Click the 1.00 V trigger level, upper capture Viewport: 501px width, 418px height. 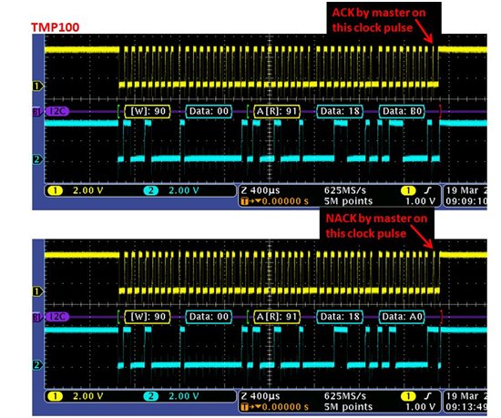(x=420, y=201)
